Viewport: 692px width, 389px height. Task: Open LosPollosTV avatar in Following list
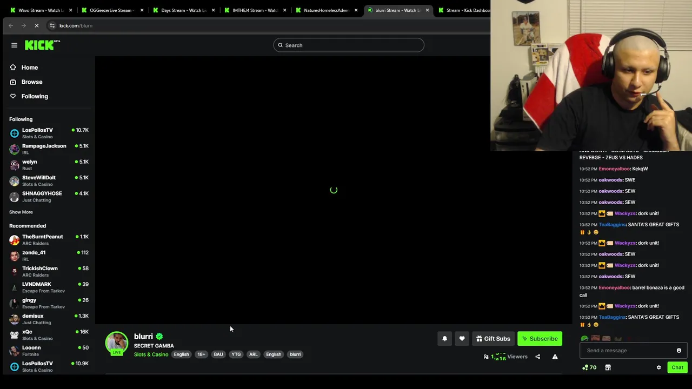coord(14,133)
